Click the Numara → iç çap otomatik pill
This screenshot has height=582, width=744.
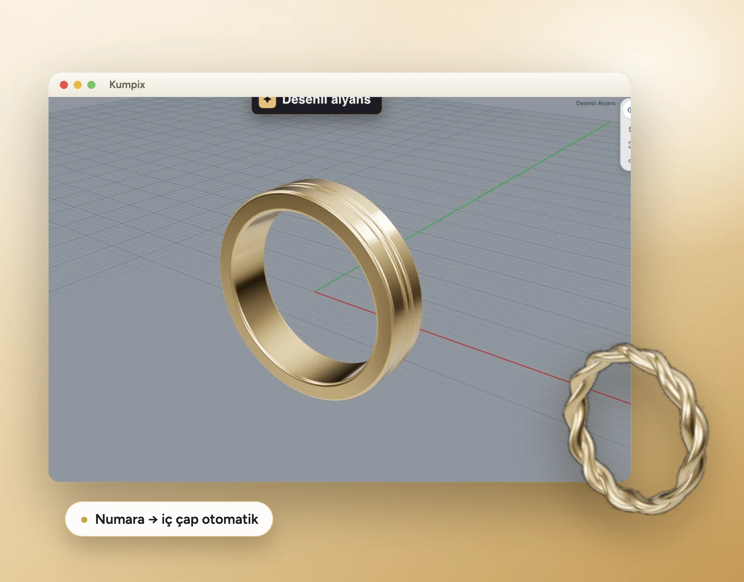pos(169,519)
